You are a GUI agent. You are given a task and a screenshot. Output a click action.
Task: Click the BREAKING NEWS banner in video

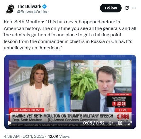(x=27, y=110)
